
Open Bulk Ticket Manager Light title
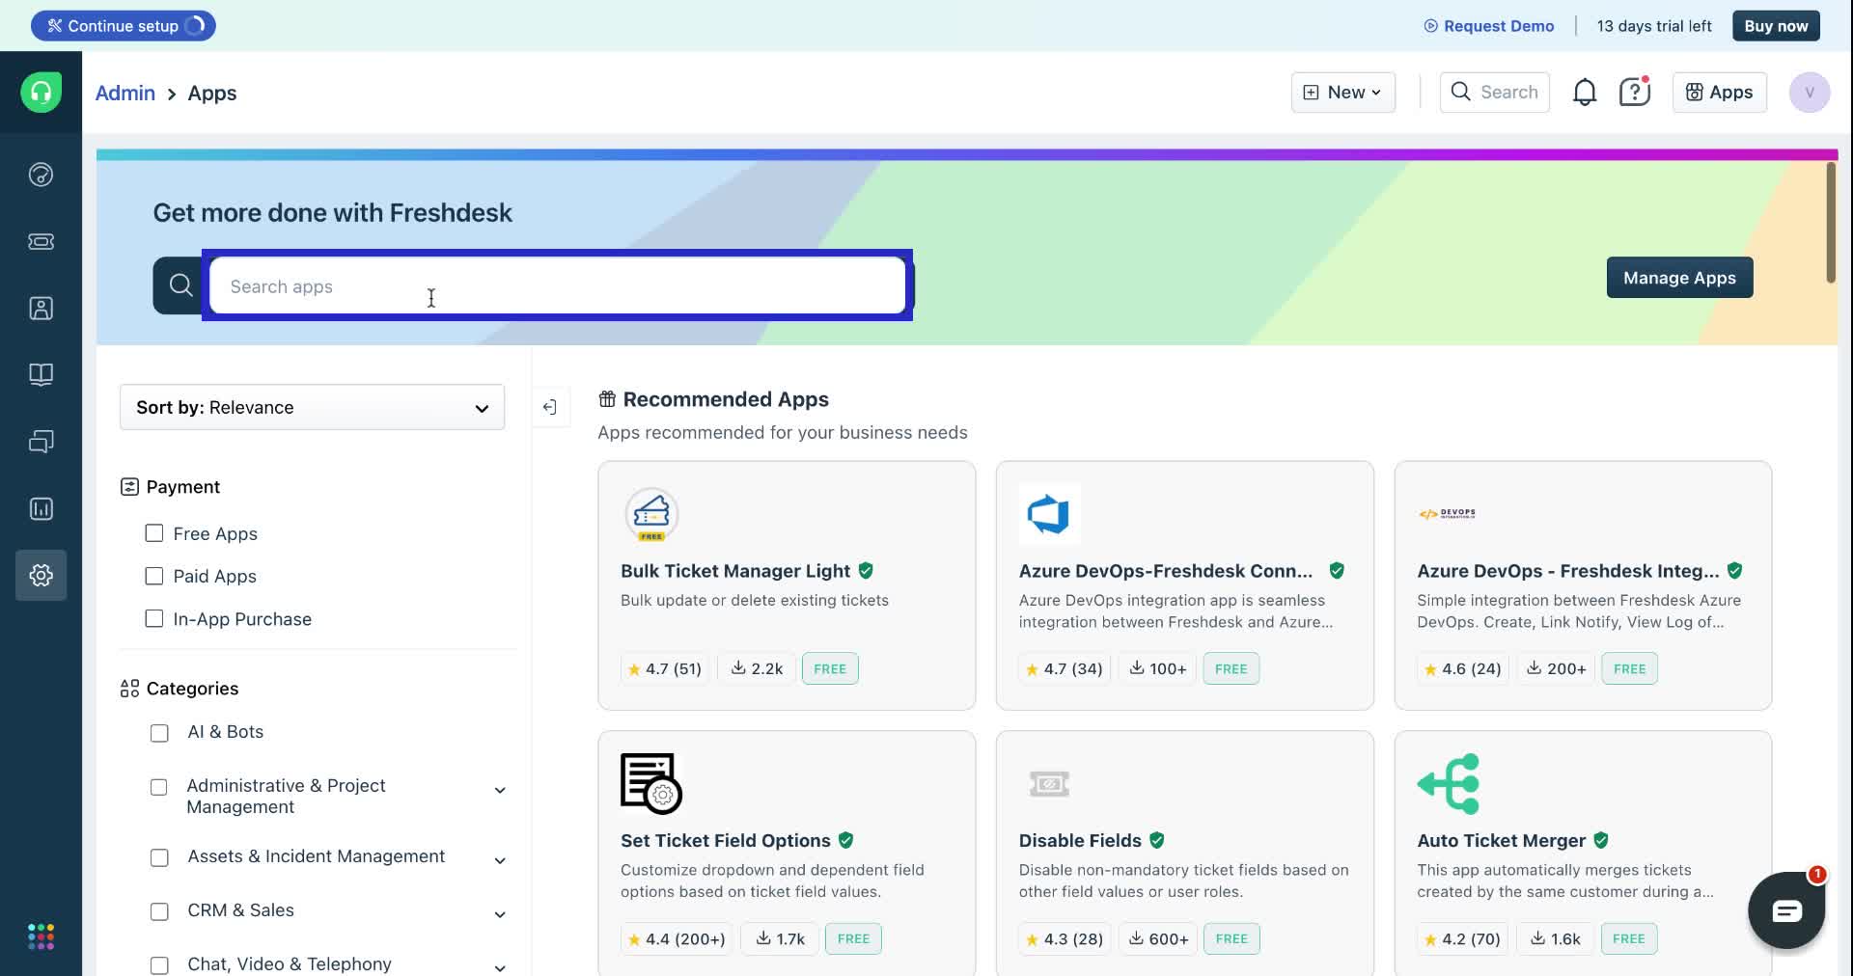point(735,571)
